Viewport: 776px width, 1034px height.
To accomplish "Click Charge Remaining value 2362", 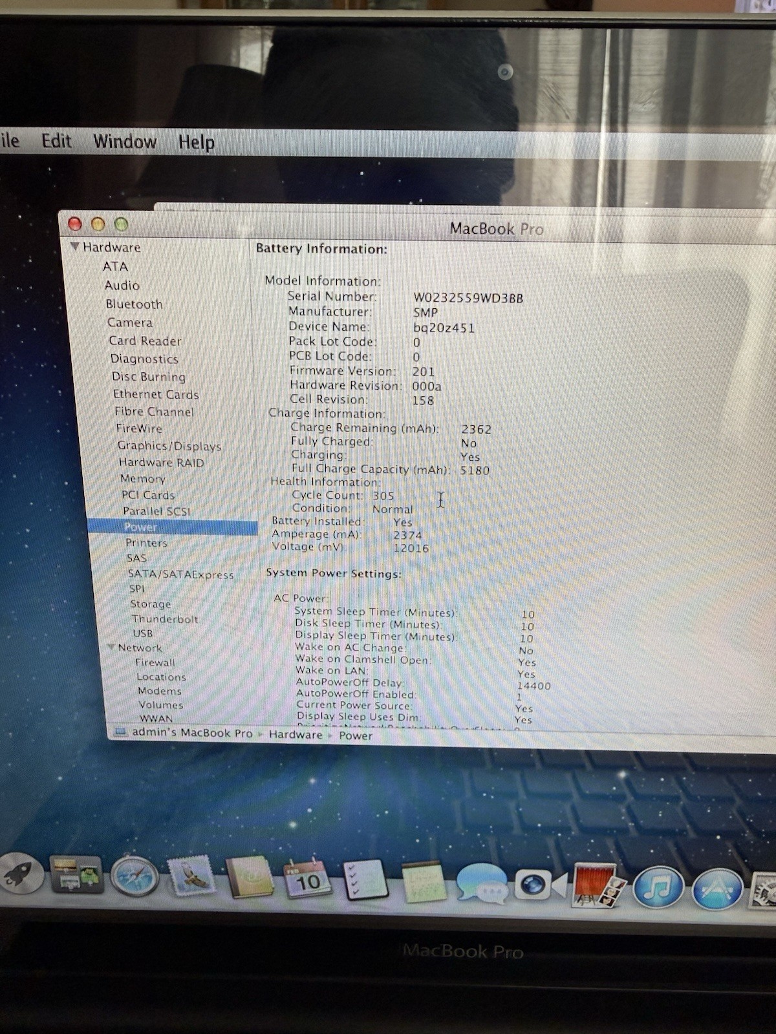I will (x=476, y=429).
